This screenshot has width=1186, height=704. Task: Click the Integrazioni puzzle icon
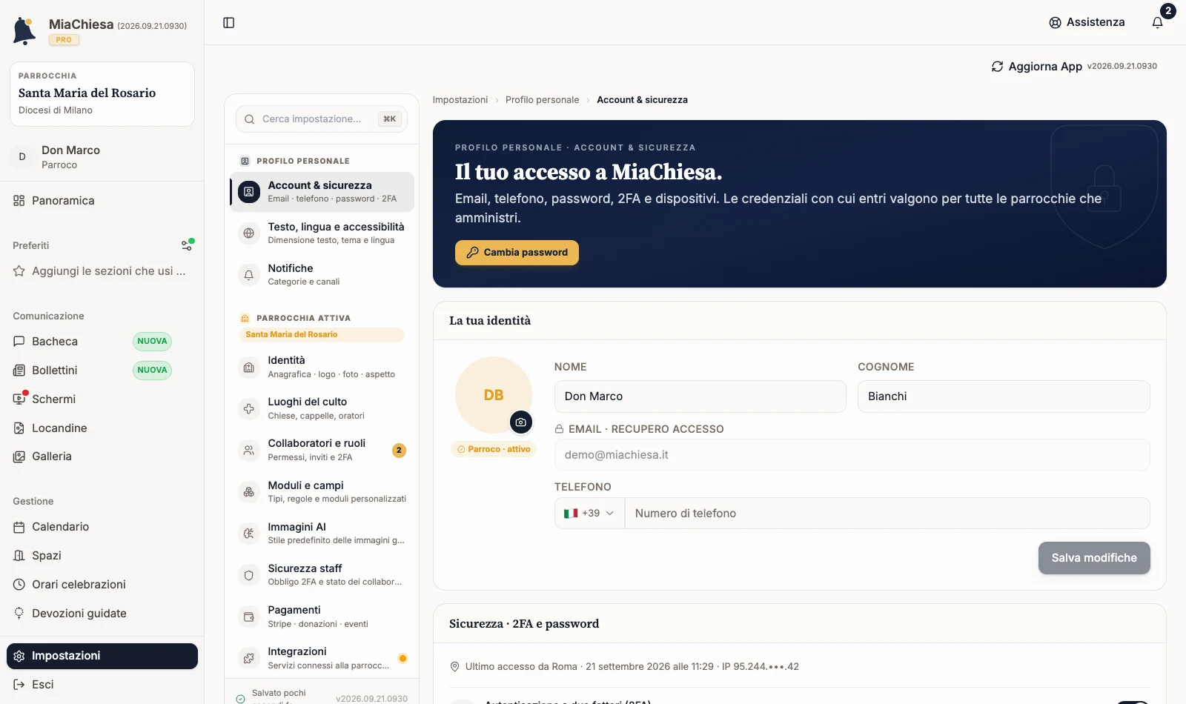(249, 658)
